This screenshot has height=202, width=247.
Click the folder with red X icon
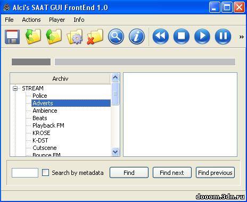click(95, 37)
